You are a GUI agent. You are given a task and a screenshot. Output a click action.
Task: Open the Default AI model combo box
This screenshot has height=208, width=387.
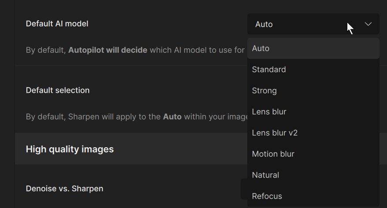[x=313, y=24]
